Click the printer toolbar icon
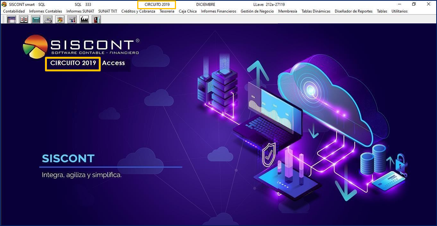The width and height of the screenshot is (437, 226). pos(48,20)
